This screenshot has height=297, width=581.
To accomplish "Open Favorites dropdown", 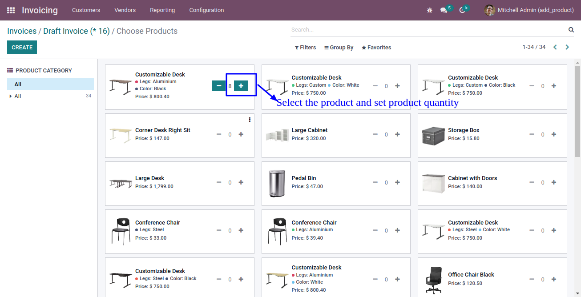I will point(376,48).
